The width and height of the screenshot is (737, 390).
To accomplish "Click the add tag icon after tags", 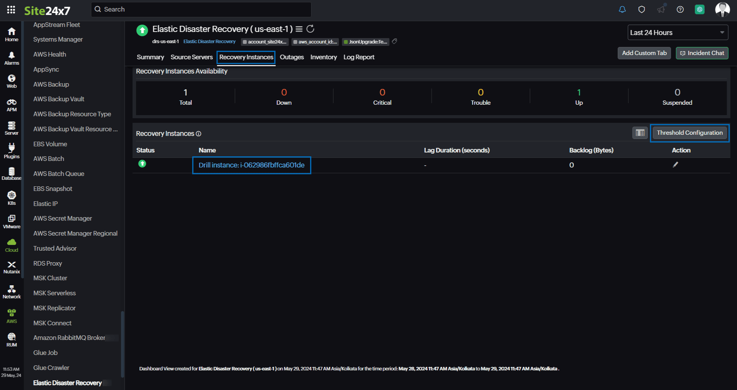I will pyautogui.click(x=395, y=42).
